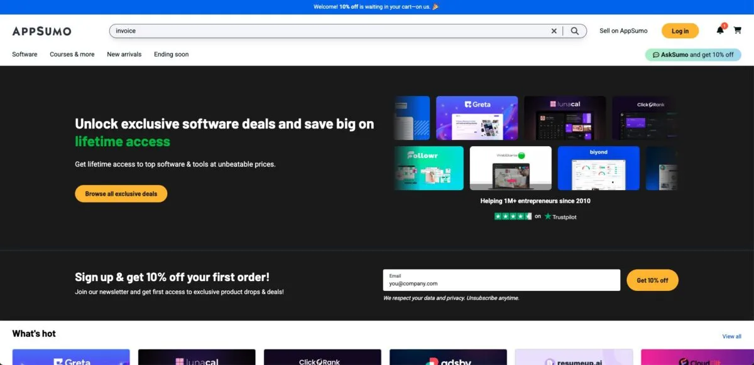Clear the search field with X icon

coord(554,31)
